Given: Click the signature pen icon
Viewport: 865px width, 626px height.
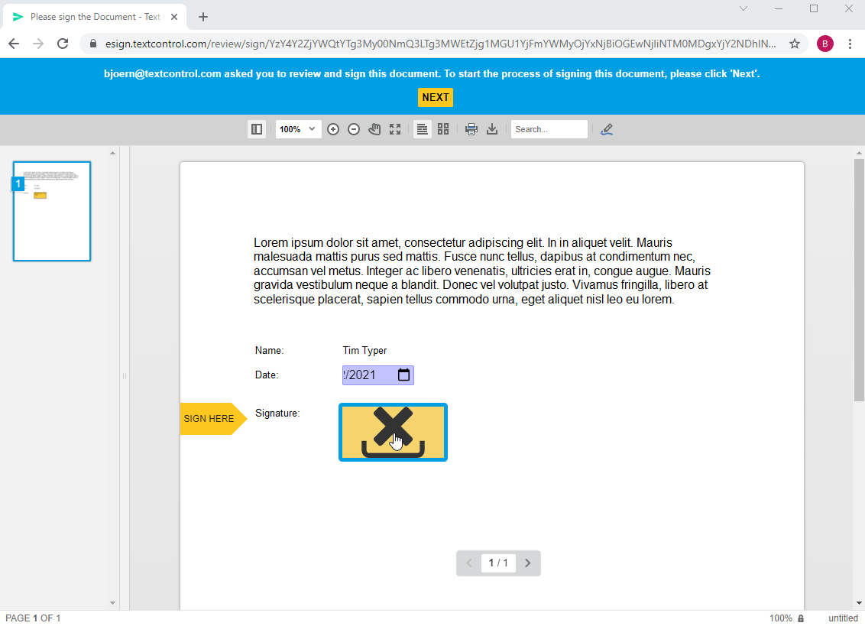Looking at the screenshot, I should tap(607, 129).
